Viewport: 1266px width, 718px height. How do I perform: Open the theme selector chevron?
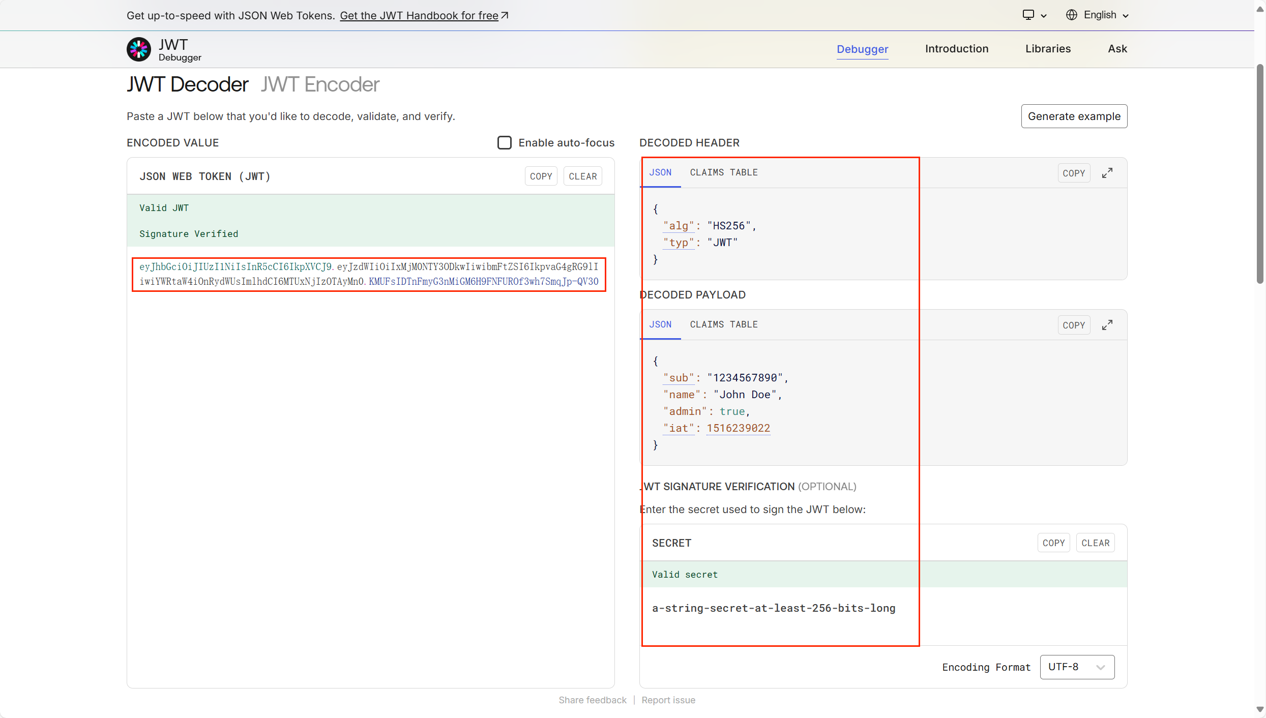point(1044,16)
